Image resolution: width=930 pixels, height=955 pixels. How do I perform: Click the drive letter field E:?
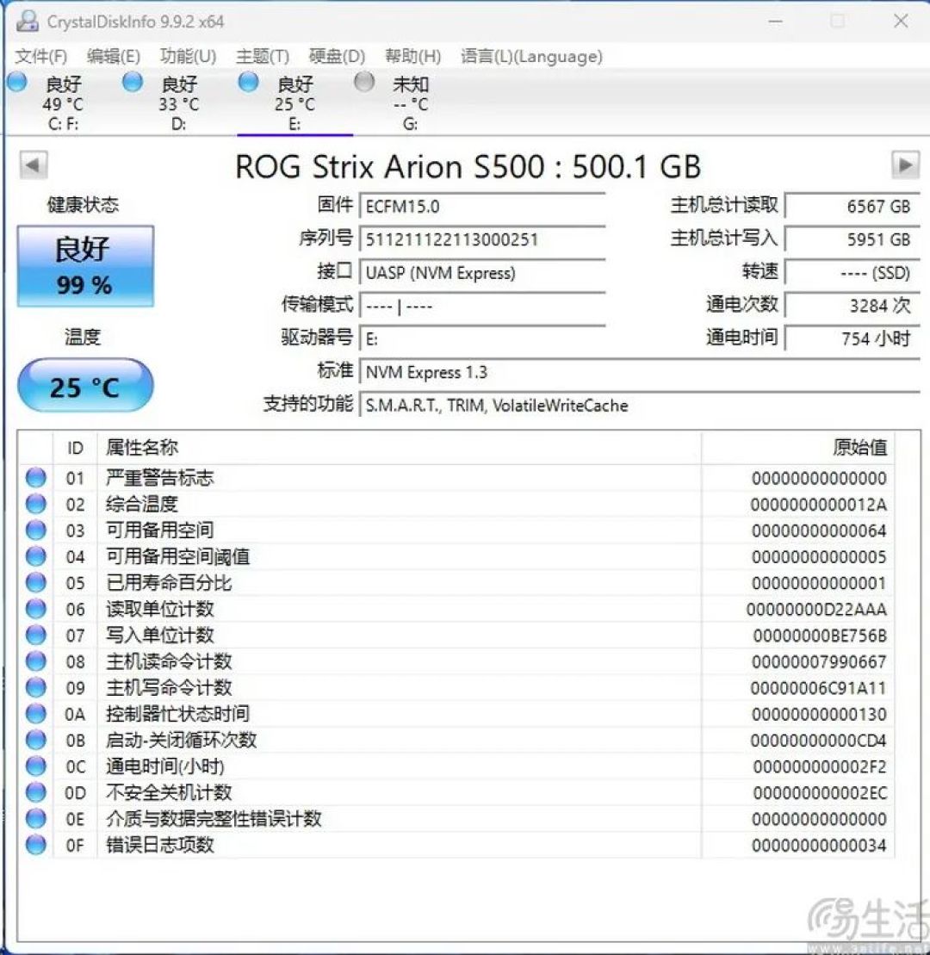pyautogui.click(x=482, y=338)
